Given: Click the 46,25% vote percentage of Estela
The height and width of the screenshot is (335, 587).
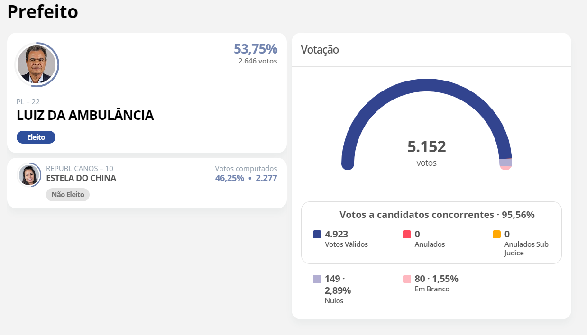Looking at the screenshot, I should pyautogui.click(x=230, y=178).
